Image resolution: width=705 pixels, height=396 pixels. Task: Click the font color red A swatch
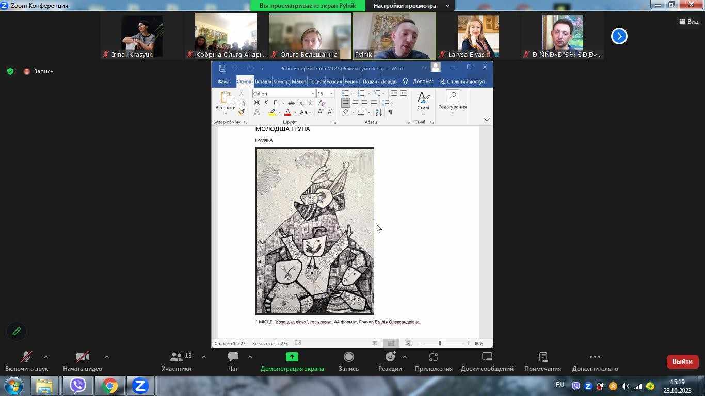click(x=287, y=112)
